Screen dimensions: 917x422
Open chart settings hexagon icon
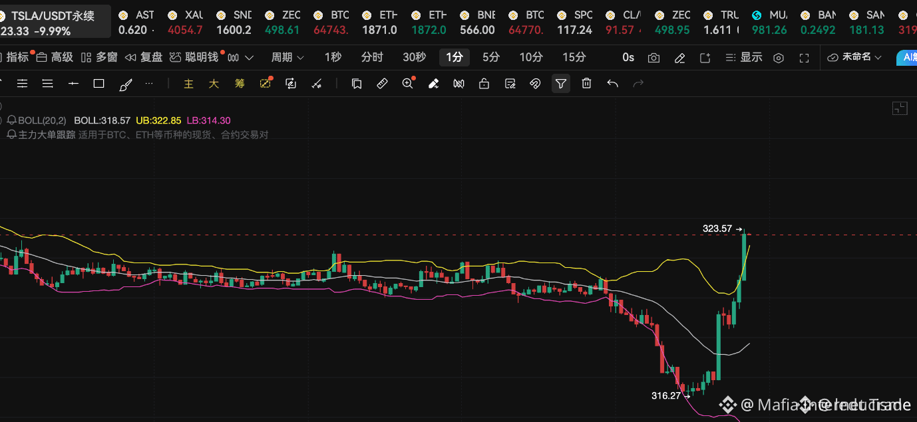779,58
